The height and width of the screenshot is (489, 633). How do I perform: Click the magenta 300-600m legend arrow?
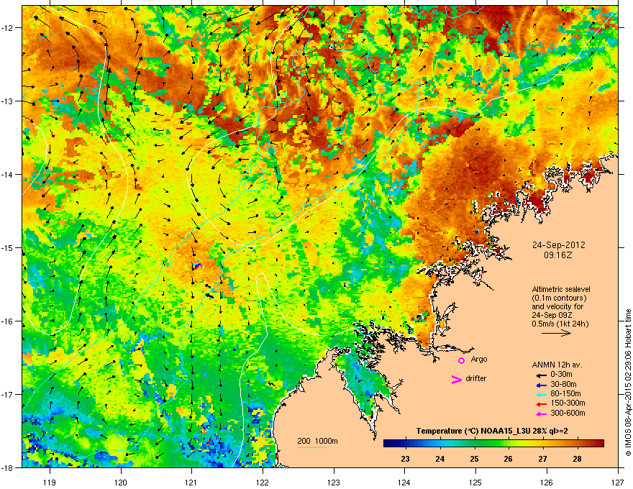coord(540,414)
